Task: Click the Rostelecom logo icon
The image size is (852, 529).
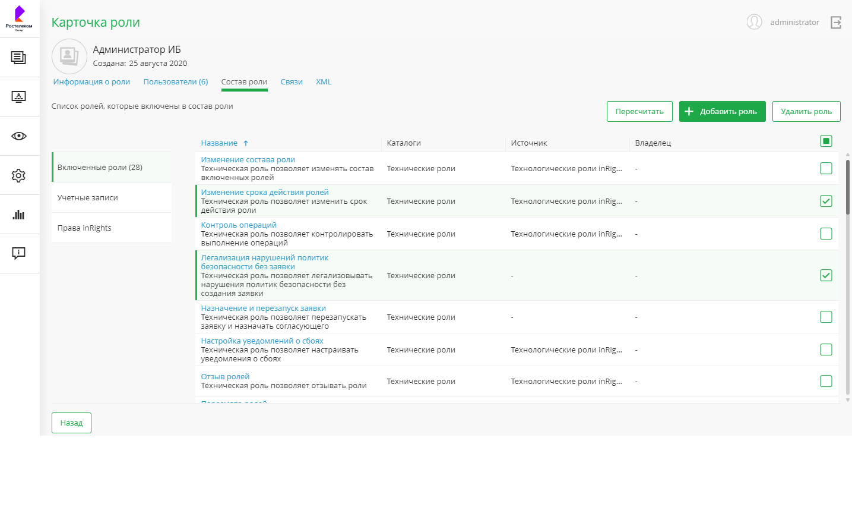Action: 19,18
